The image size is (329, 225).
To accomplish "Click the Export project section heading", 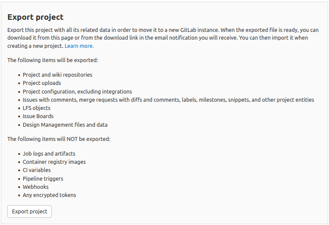I will pos(35,17).
